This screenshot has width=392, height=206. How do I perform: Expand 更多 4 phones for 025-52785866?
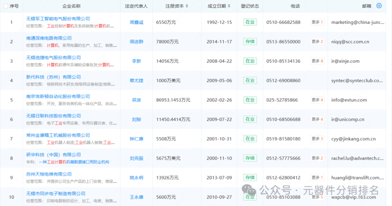[317, 100]
